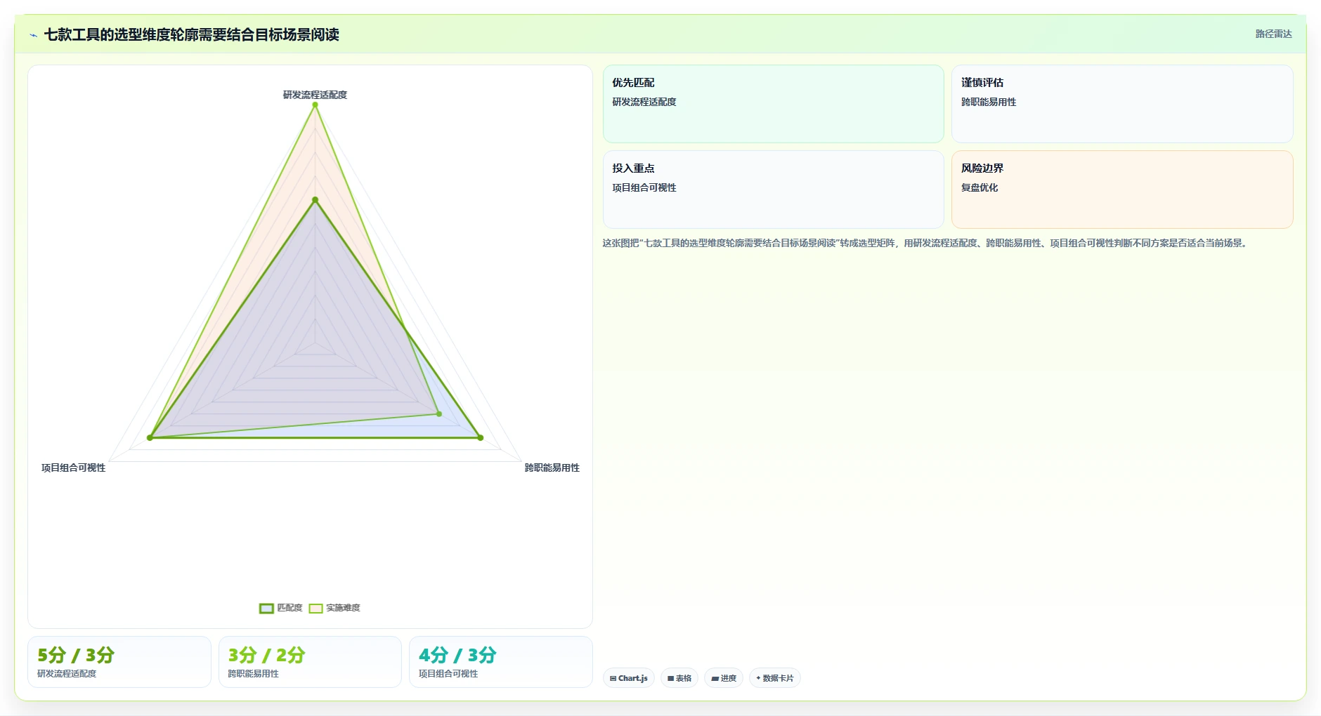Click the 匹配度 point on 研发流程适配度 axis

pyautogui.click(x=315, y=200)
